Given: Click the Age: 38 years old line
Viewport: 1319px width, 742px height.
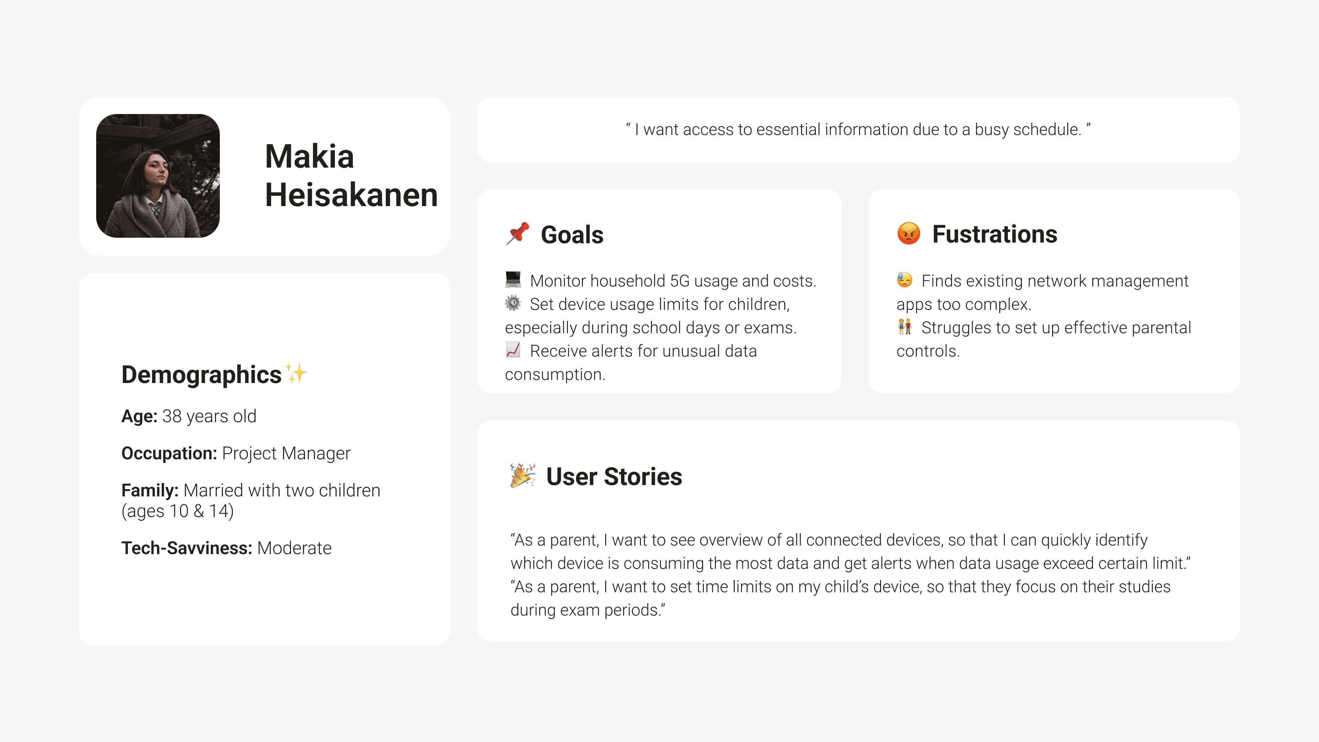Looking at the screenshot, I should [189, 416].
